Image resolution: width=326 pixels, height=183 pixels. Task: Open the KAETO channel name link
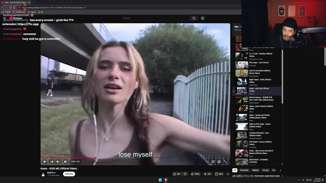(50, 173)
